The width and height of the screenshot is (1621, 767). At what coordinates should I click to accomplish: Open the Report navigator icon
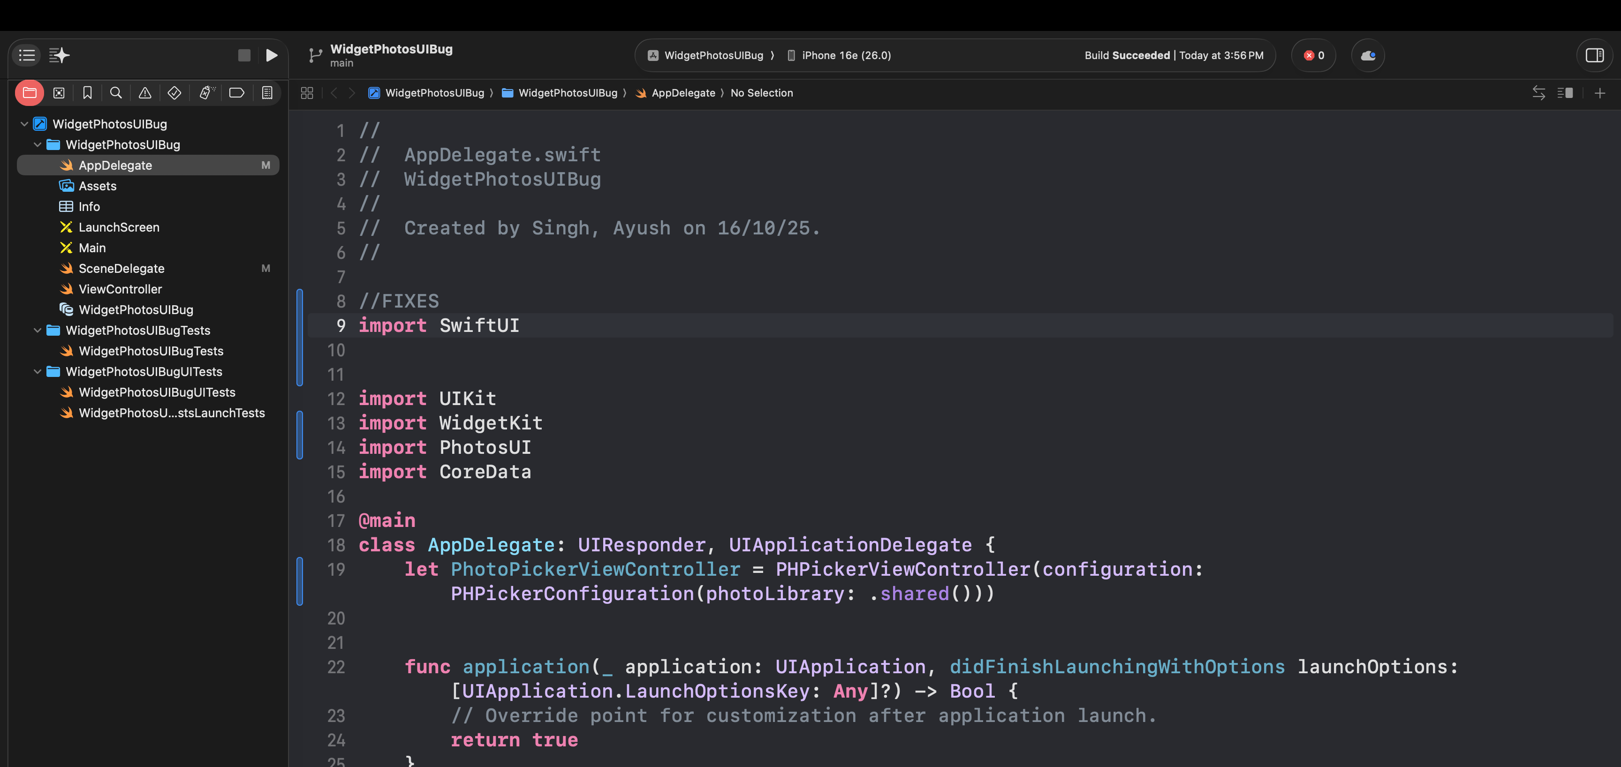click(x=267, y=93)
